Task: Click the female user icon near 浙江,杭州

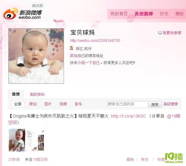Action: [x=72, y=48]
